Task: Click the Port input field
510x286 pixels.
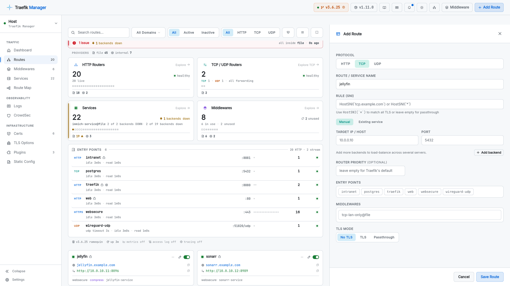Action: pos(462,140)
